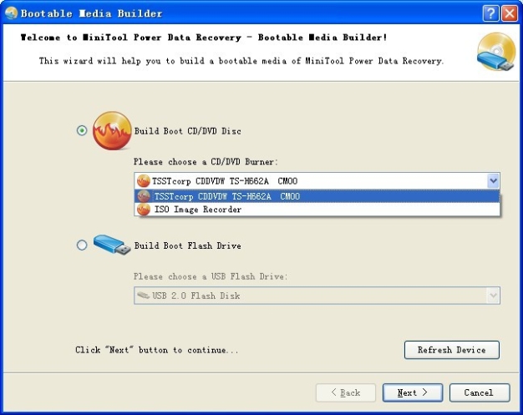The image size is (523, 415).
Task: Click the title bar application icon
Action: (x=10, y=13)
